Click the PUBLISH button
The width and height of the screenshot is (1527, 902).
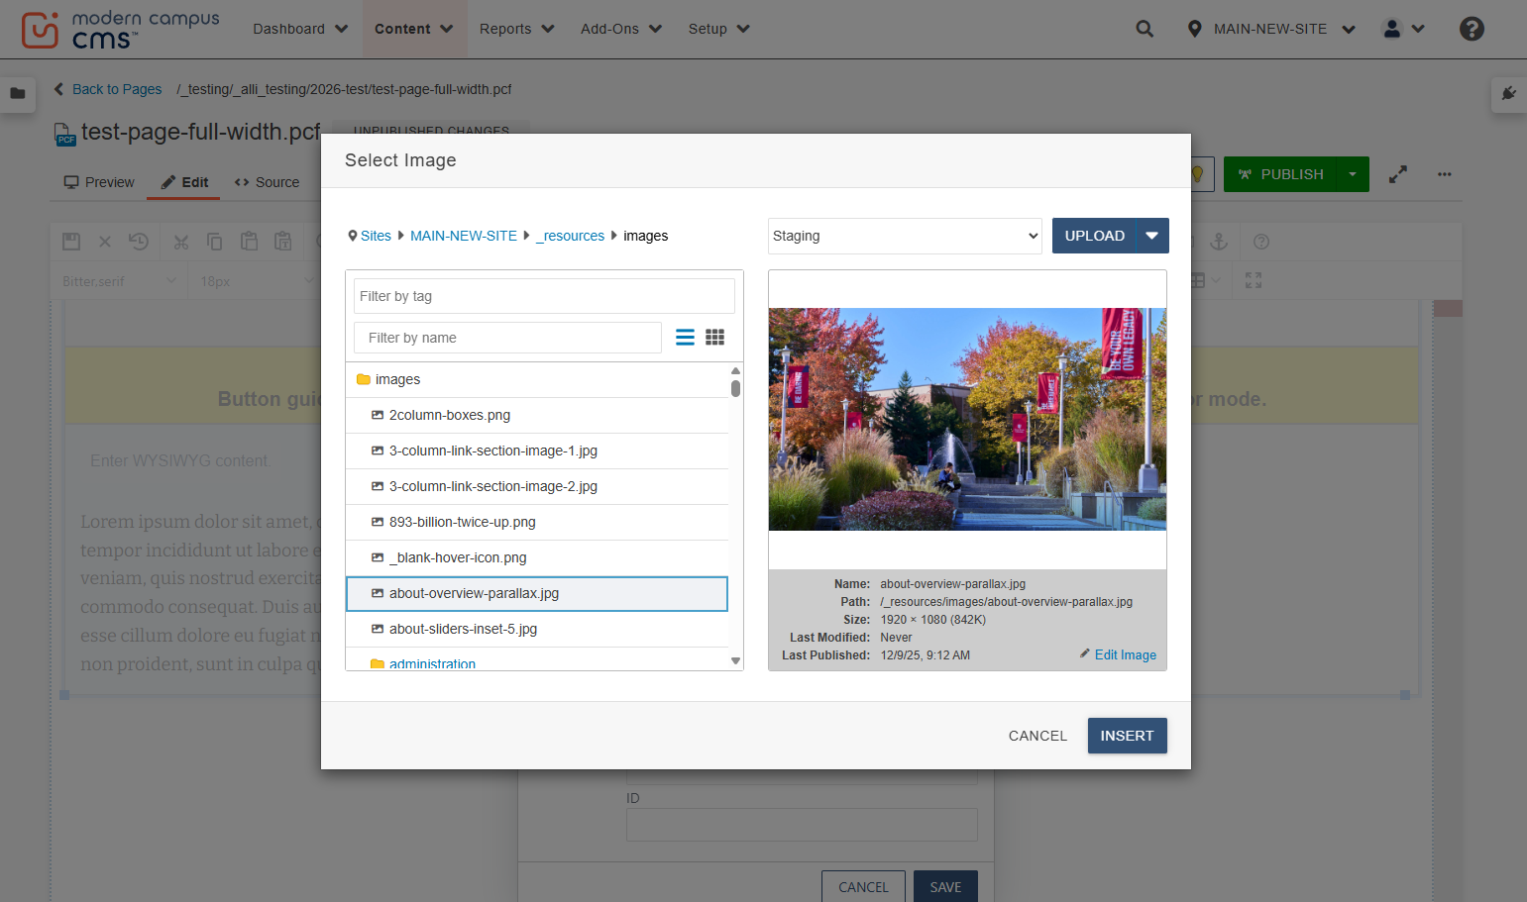pos(1280,174)
